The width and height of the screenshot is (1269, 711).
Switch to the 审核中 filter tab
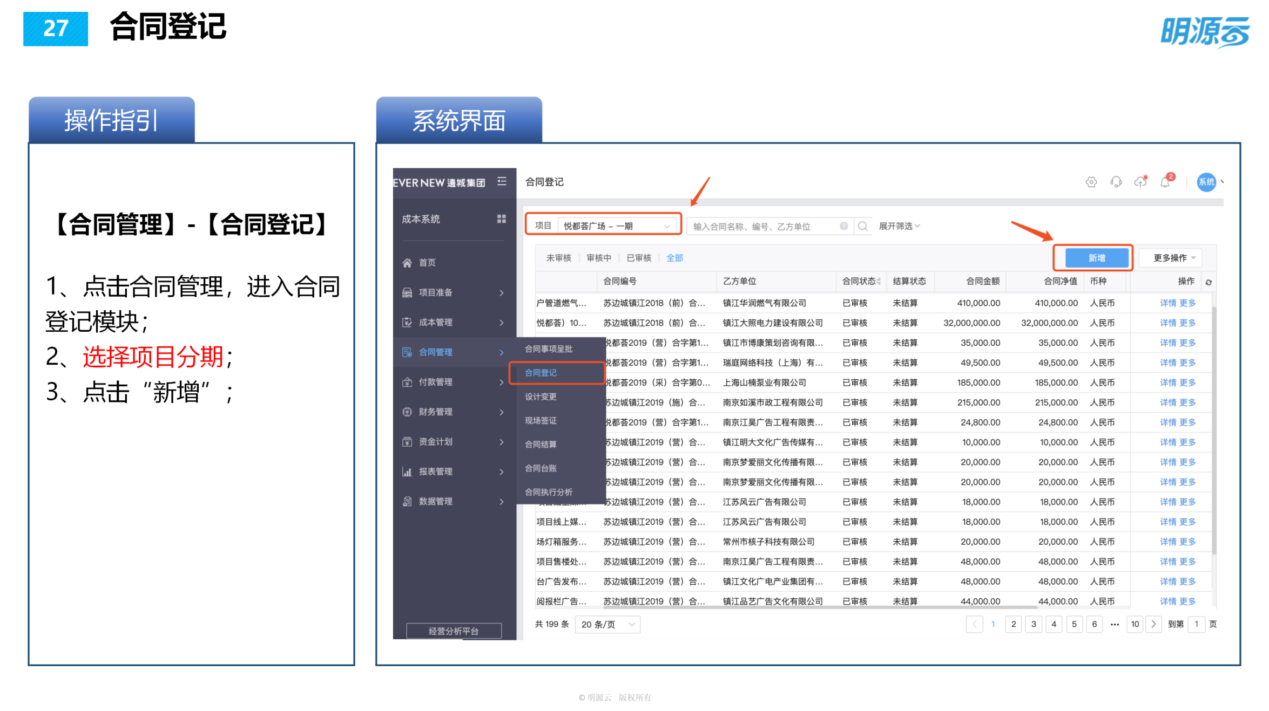coord(598,257)
